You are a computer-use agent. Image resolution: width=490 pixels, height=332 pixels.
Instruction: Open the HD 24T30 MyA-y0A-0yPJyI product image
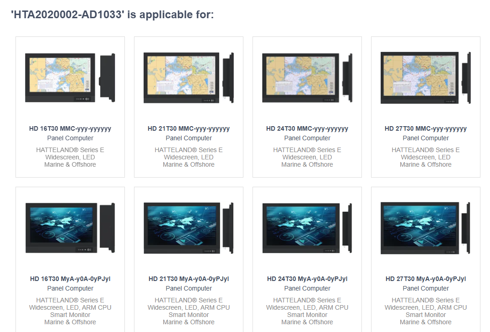click(307, 228)
